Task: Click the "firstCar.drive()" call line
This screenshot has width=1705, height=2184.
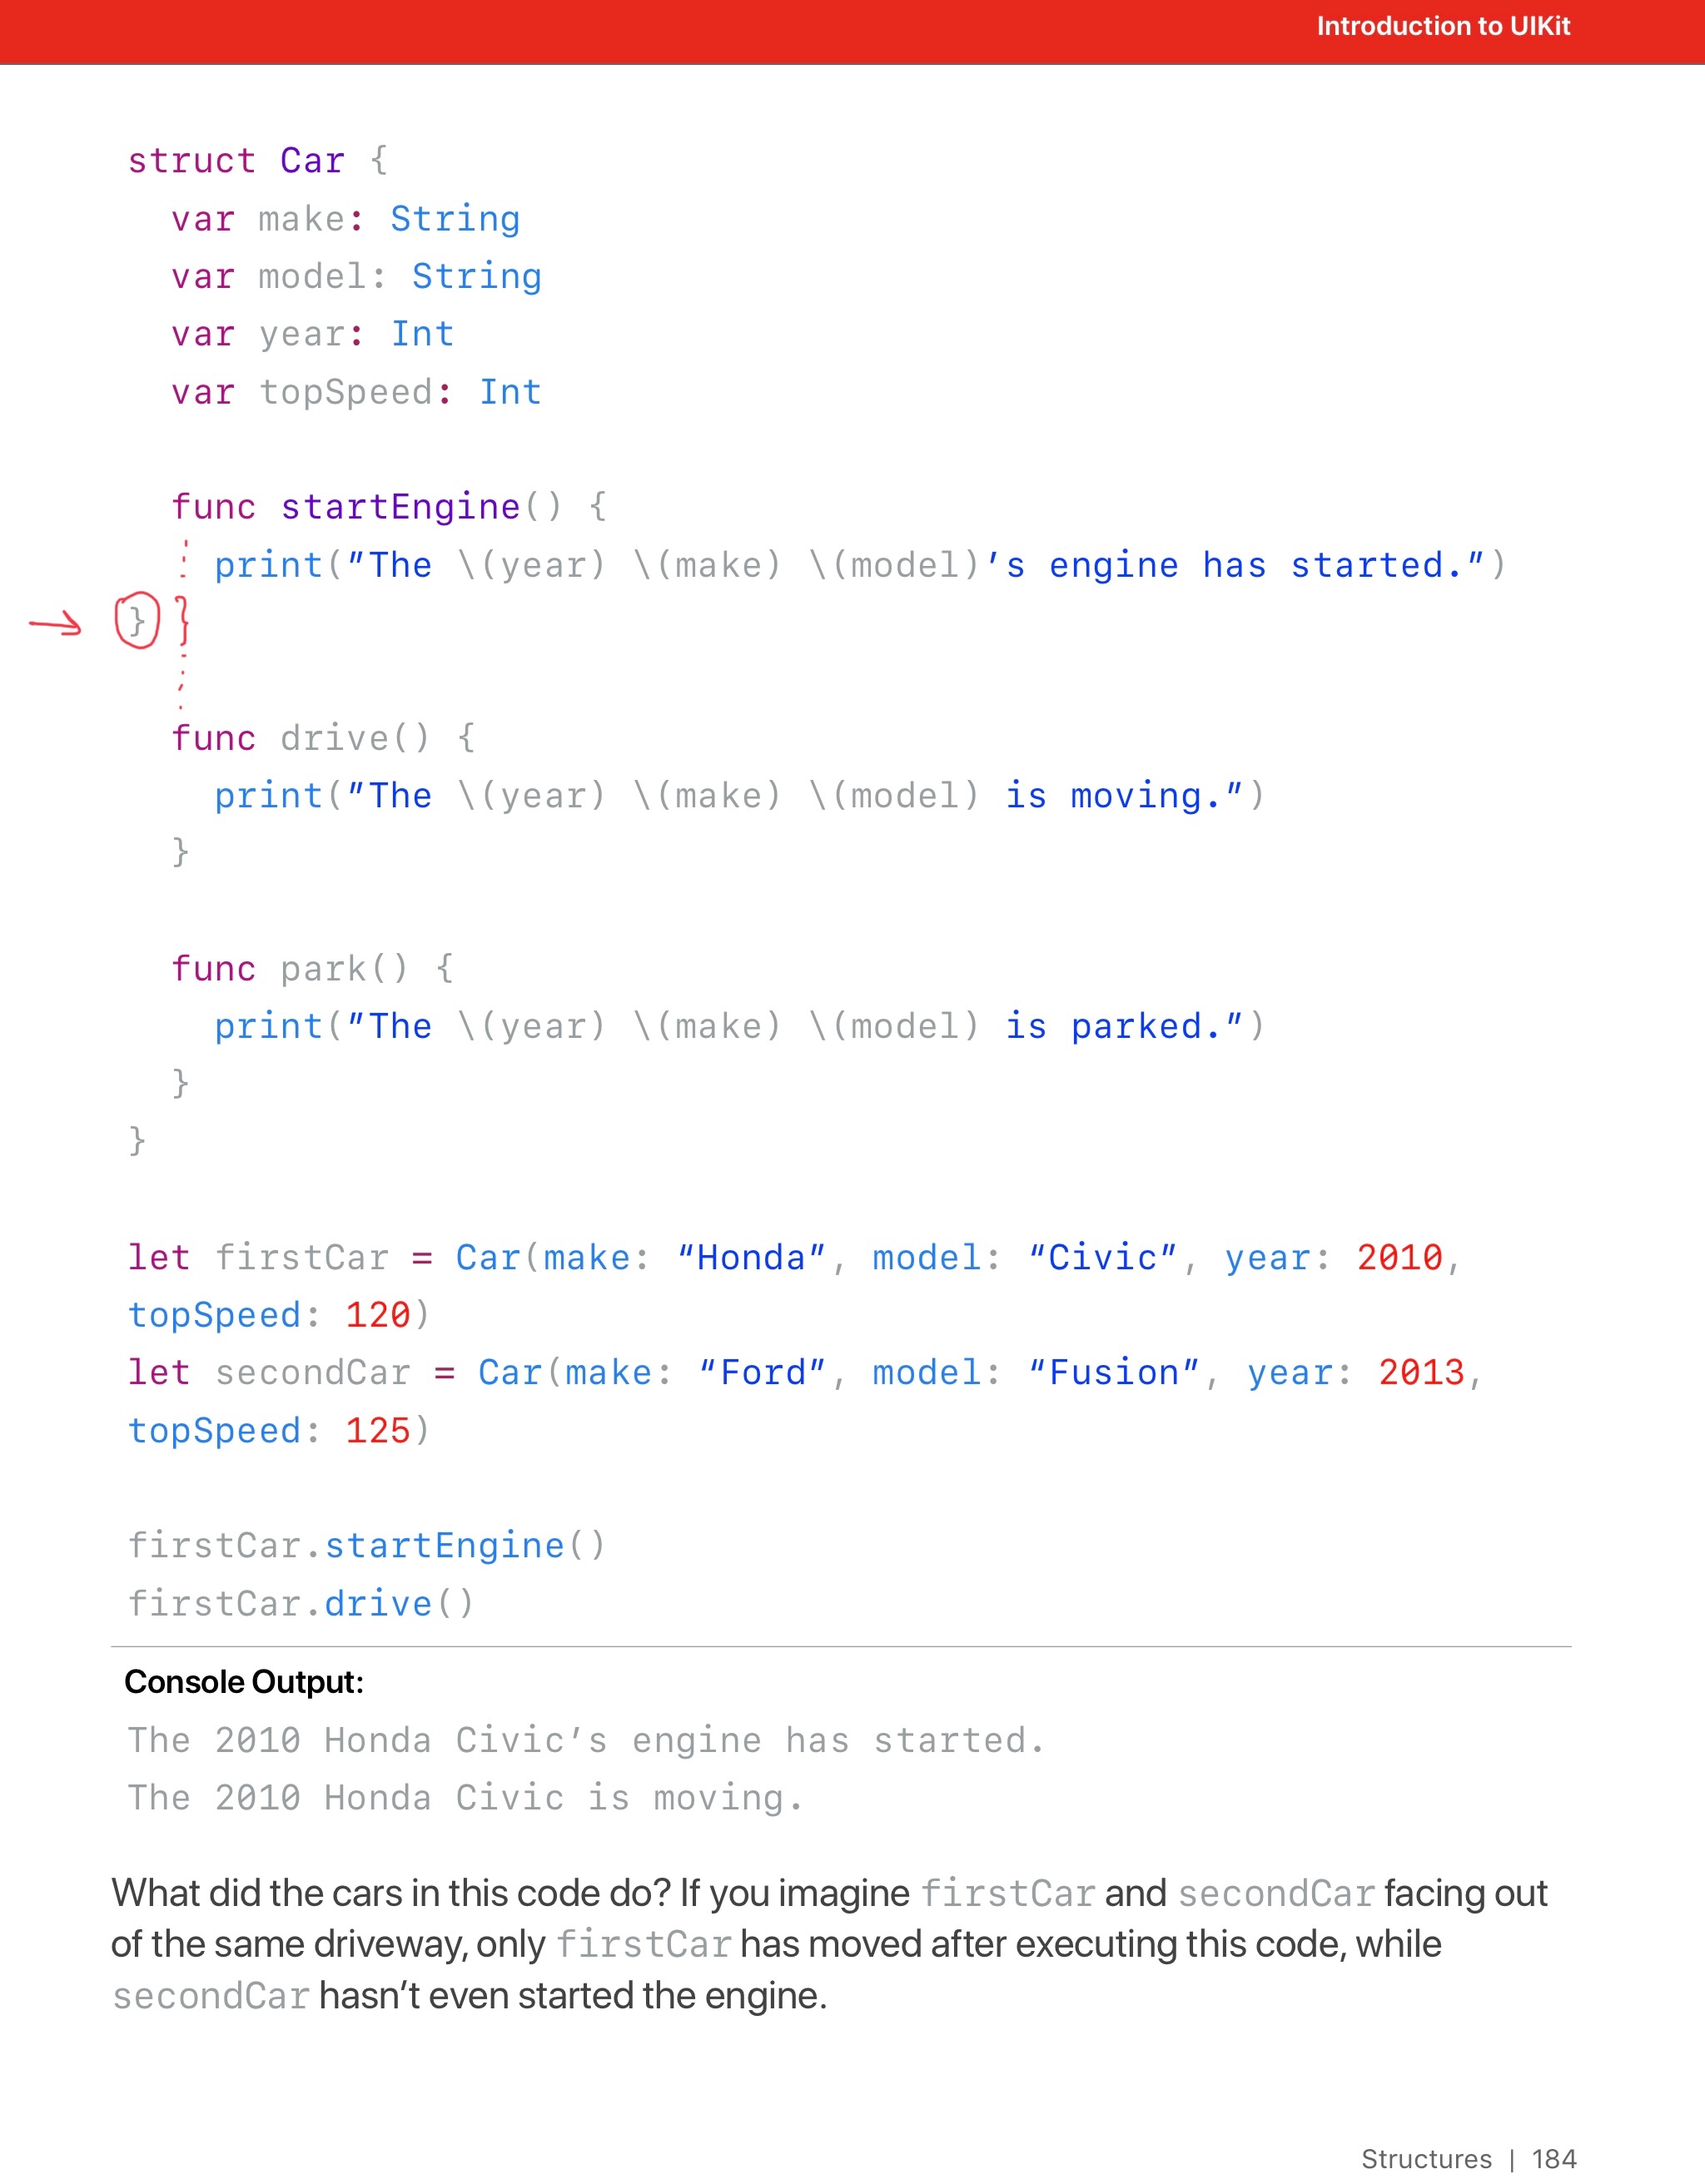Action: tap(300, 1604)
